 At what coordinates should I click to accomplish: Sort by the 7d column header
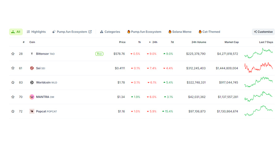(x=172, y=42)
